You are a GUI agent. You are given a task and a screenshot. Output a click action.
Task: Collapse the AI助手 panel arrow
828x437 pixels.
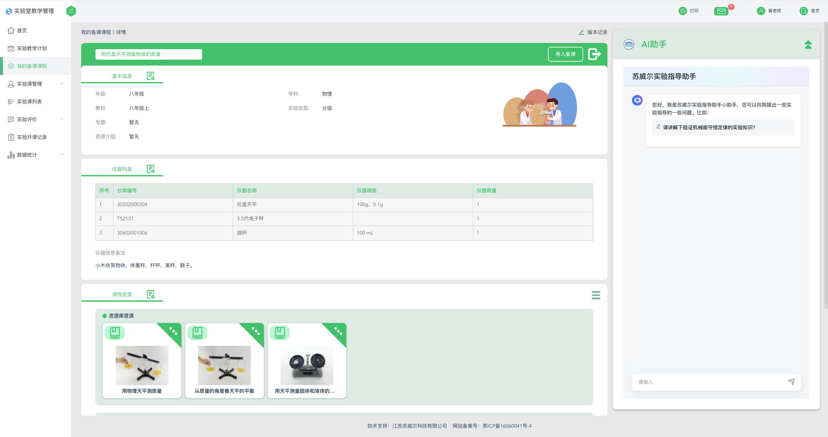point(808,45)
